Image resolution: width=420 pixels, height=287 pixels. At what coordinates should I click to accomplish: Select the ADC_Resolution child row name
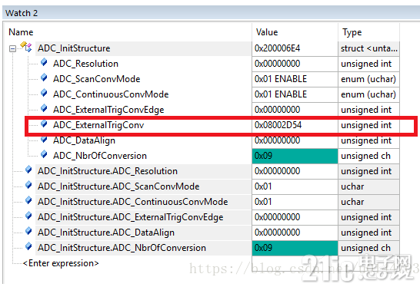(x=85, y=64)
